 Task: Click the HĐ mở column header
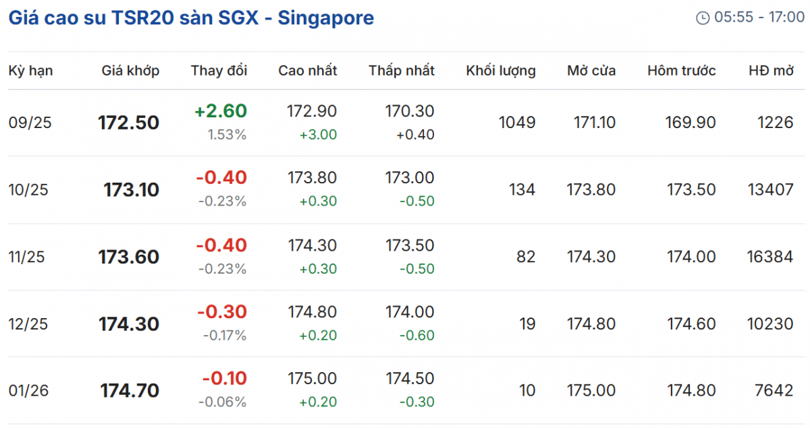(x=771, y=70)
